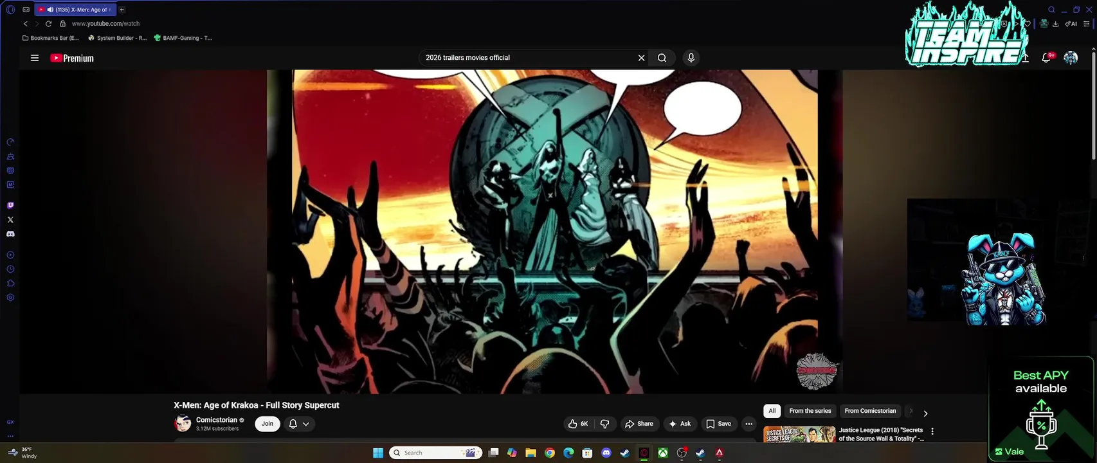Screen dimensions: 1097x463
Task: Reload the YouTube page
Action: tap(48, 24)
